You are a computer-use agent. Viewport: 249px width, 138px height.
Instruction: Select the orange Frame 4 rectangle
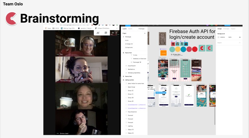pos(163,53)
